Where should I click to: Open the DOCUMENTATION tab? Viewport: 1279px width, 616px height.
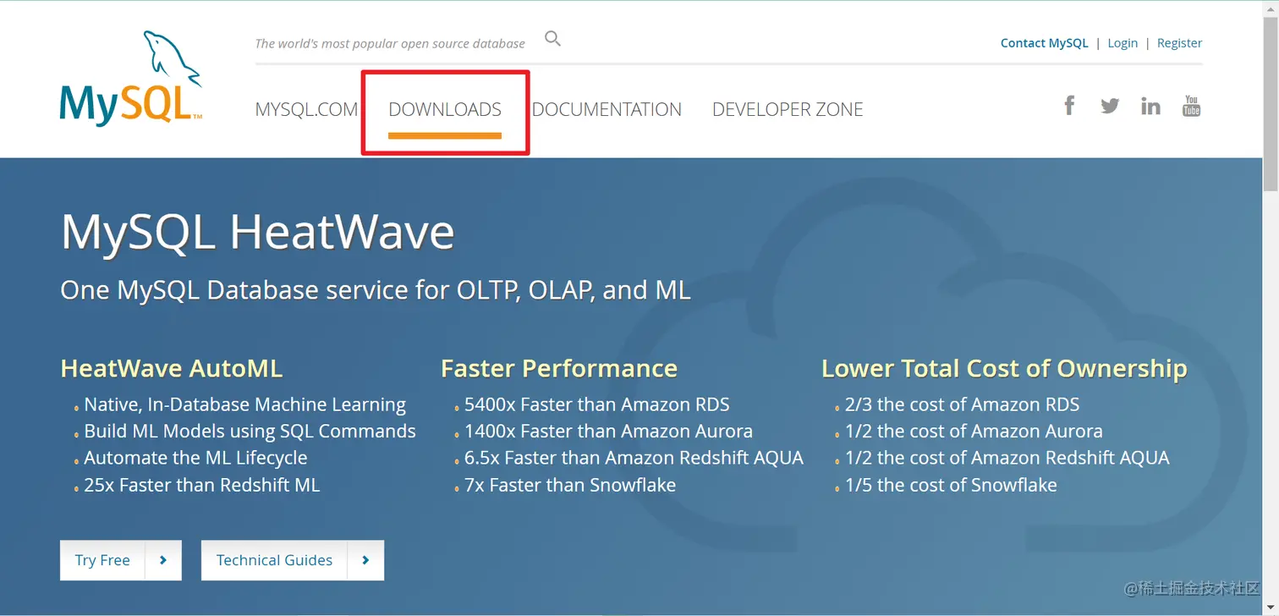(607, 109)
